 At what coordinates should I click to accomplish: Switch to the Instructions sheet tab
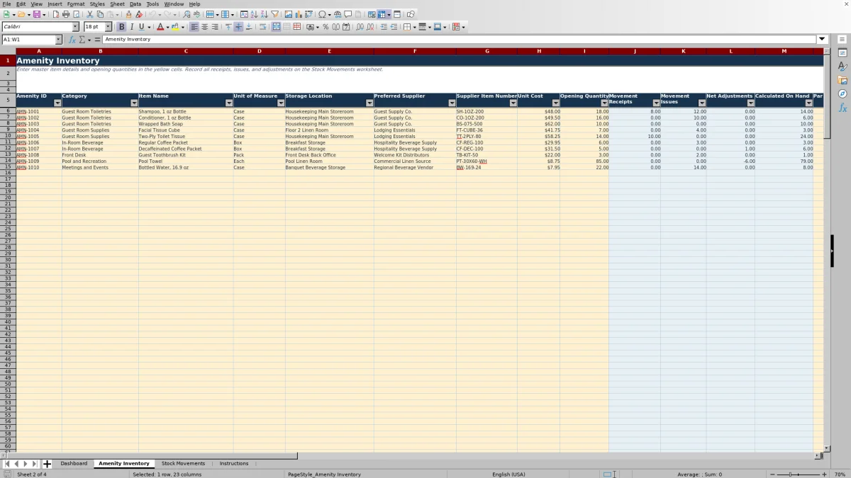click(234, 464)
